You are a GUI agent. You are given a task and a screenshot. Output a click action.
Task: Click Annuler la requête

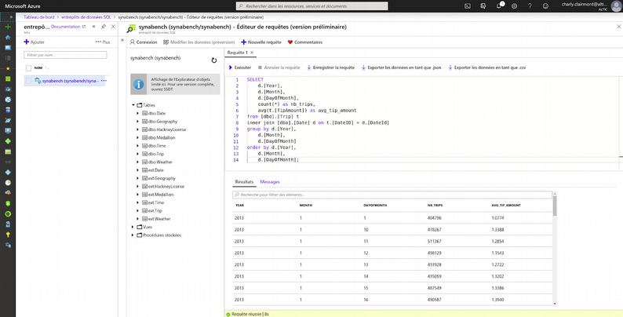(x=279, y=67)
